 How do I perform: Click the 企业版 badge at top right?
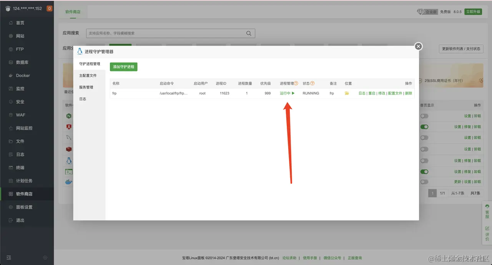[427, 12]
